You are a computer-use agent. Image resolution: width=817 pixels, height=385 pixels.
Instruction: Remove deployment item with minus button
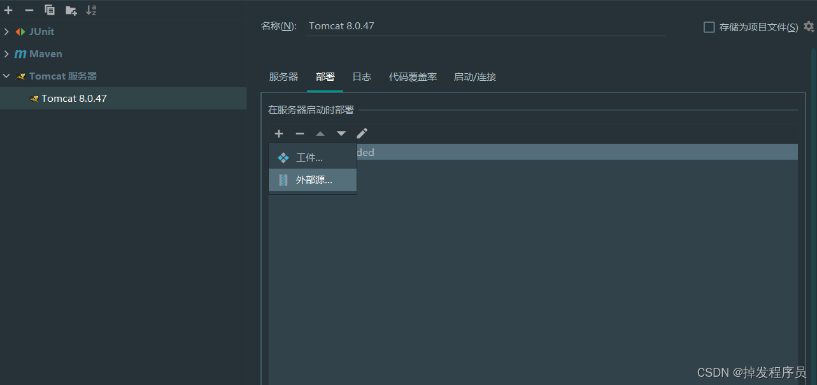300,134
